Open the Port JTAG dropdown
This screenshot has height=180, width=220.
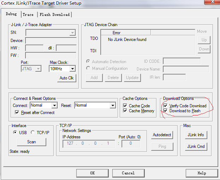point(38,69)
